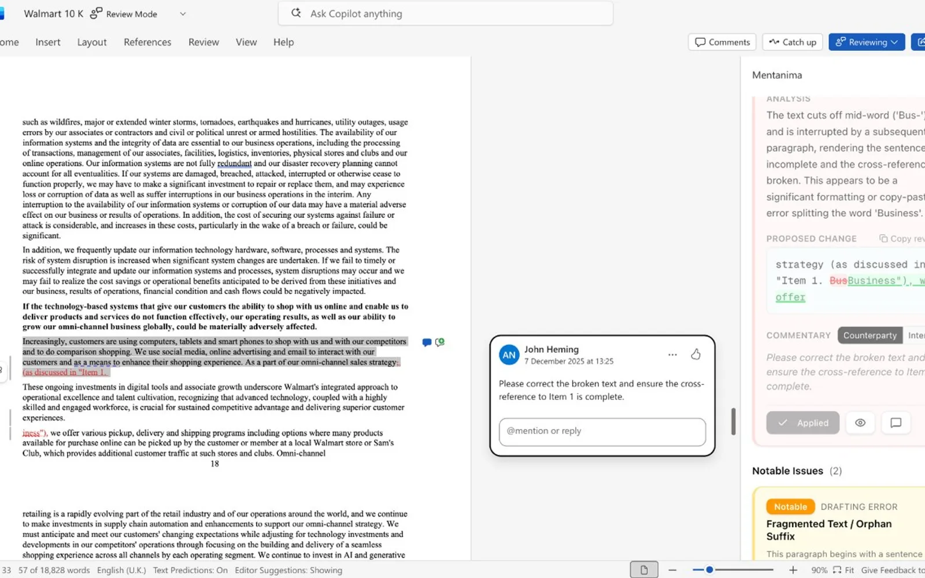Screen dimensions: 925x578
Task: Click the Notable badge on the issue card
Action: (x=790, y=507)
